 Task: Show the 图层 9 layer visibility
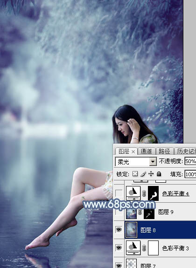119,212
